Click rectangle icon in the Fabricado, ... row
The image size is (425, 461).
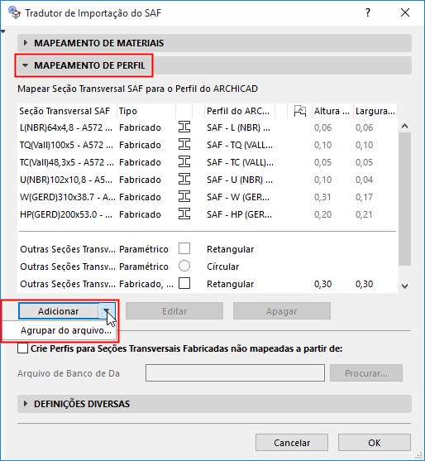tap(184, 283)
